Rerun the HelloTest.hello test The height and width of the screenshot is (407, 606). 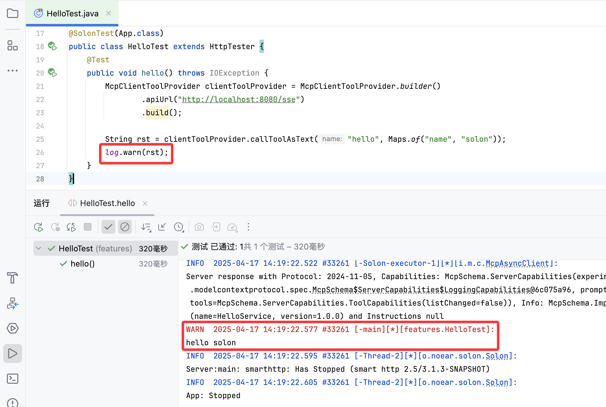coord(38,227)
